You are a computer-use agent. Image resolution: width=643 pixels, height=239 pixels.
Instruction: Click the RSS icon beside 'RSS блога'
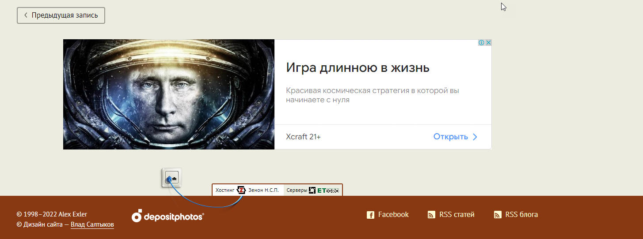498,215
